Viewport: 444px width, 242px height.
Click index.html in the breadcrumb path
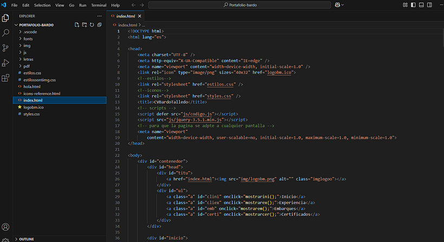pos(127,25)
